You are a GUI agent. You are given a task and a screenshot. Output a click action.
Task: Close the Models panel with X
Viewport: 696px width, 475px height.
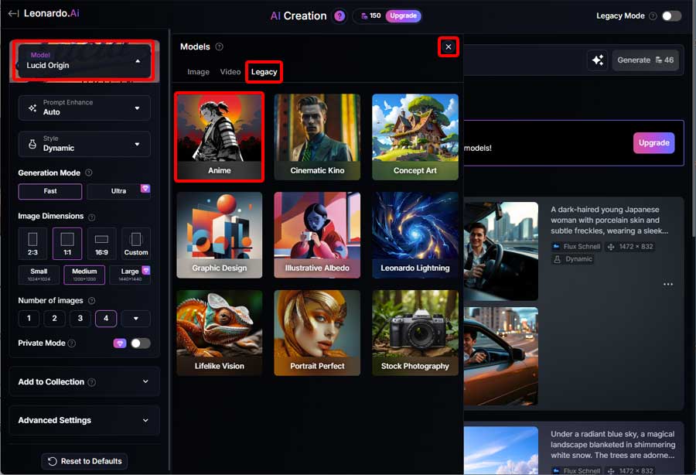tap(449, 47)
